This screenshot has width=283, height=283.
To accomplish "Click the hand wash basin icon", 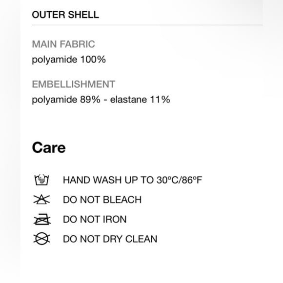I will 41,180.
